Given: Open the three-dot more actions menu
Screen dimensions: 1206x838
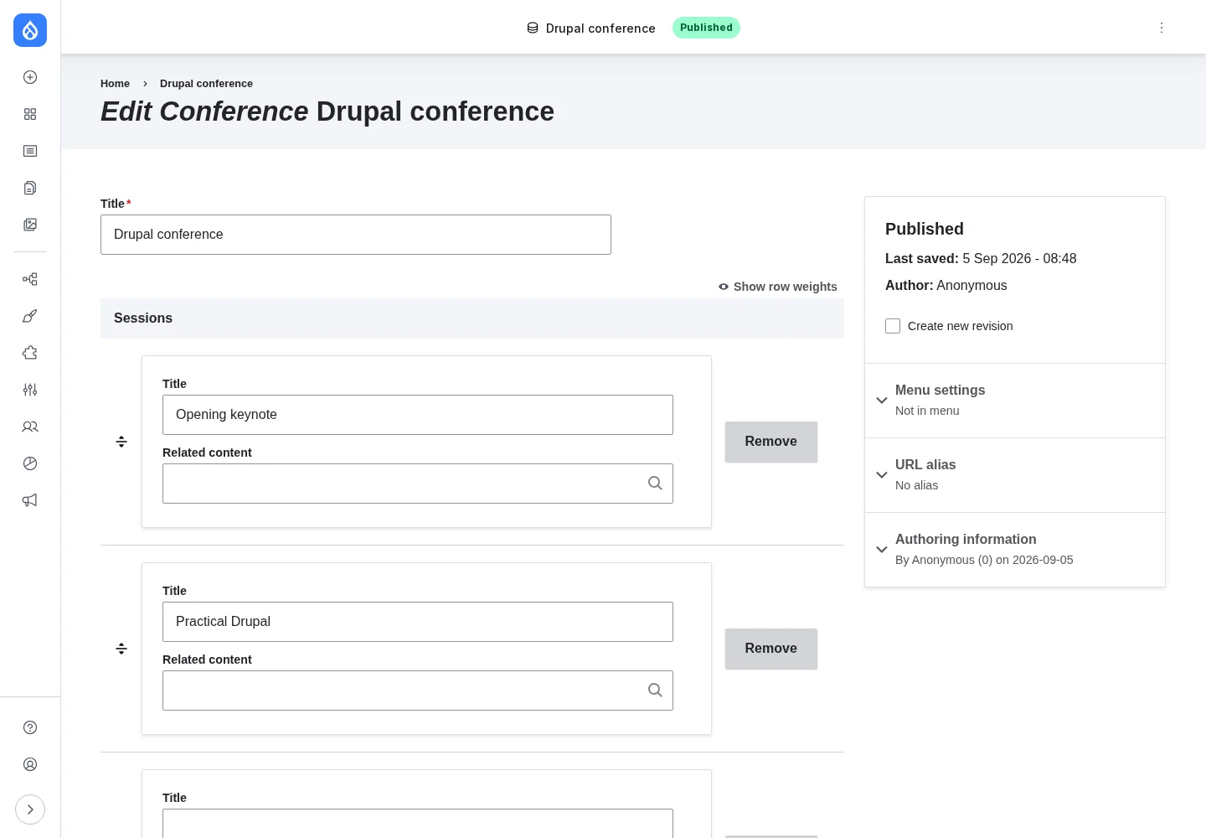Looking at the screenshot, I should coord(1162,28).
